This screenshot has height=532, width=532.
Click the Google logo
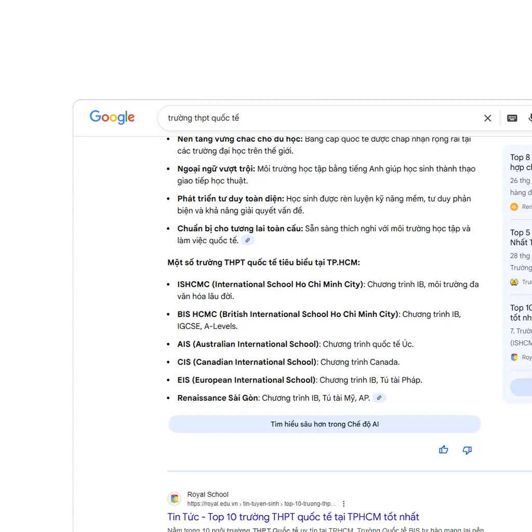pyautogui.click(x=112, y=117)
